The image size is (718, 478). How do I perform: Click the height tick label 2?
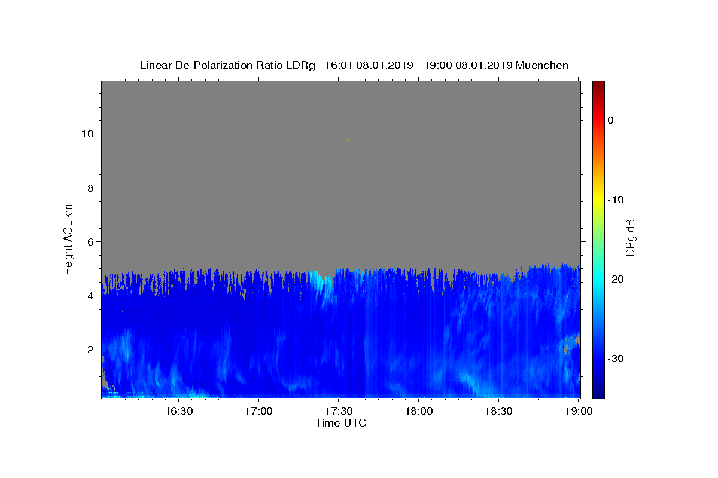point(92,350)
